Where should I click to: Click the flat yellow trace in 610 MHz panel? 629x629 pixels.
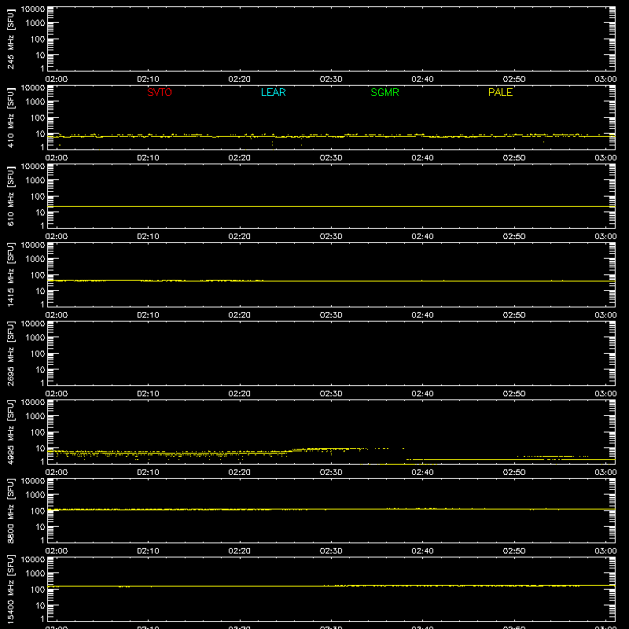(x=331, y=207)
